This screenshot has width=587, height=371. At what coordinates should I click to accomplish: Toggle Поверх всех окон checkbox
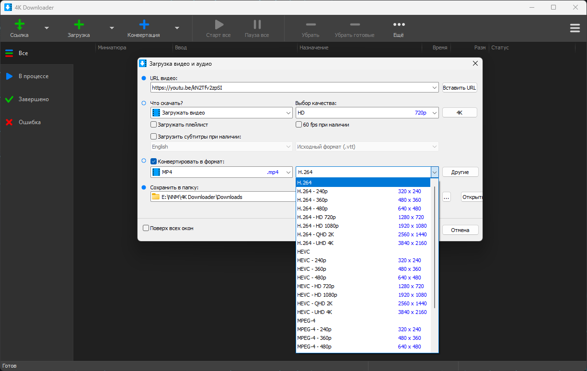pyautogui.click(x=146, y=228)
